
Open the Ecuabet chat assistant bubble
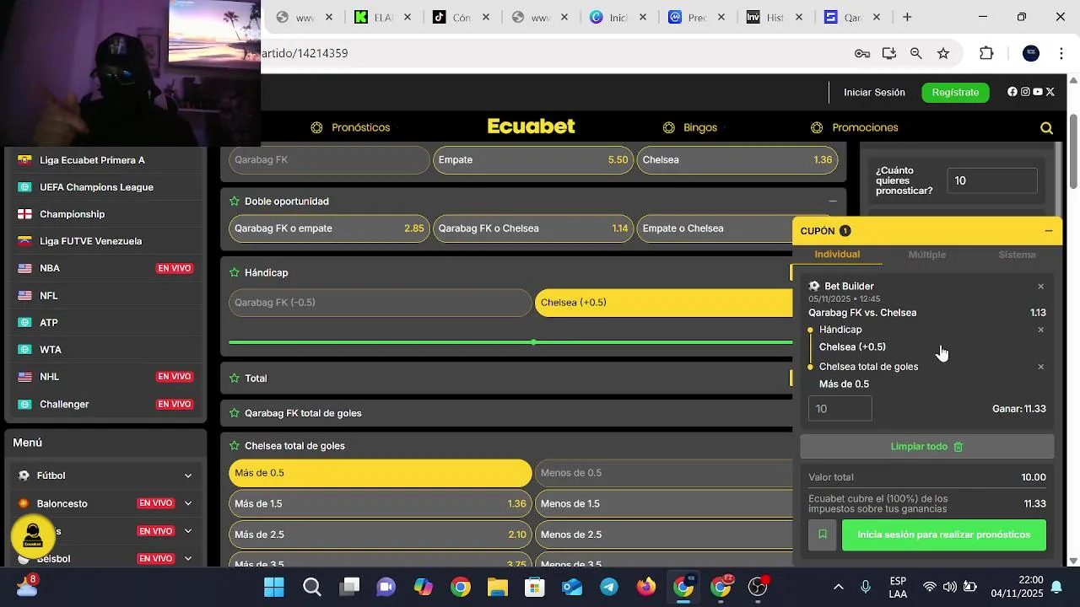[x=33, y=535]
